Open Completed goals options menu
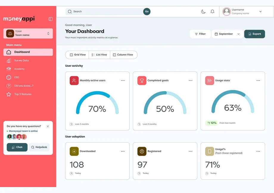Viewport: 274px width, 193px height. (191, 81)
